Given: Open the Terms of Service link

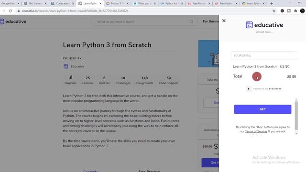Looking at the screenshot, I should tap(256, 131).
